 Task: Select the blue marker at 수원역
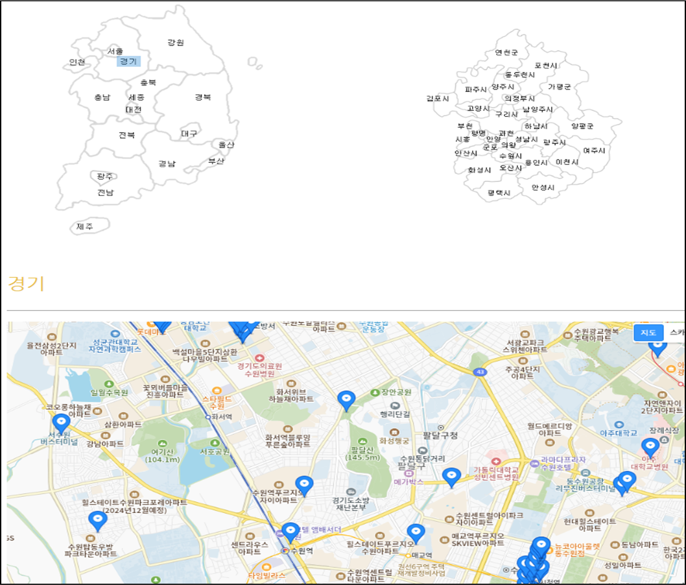pos(290,532)
